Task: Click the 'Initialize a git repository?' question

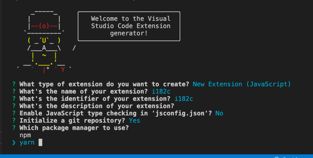Action: [x=72, y=120]
